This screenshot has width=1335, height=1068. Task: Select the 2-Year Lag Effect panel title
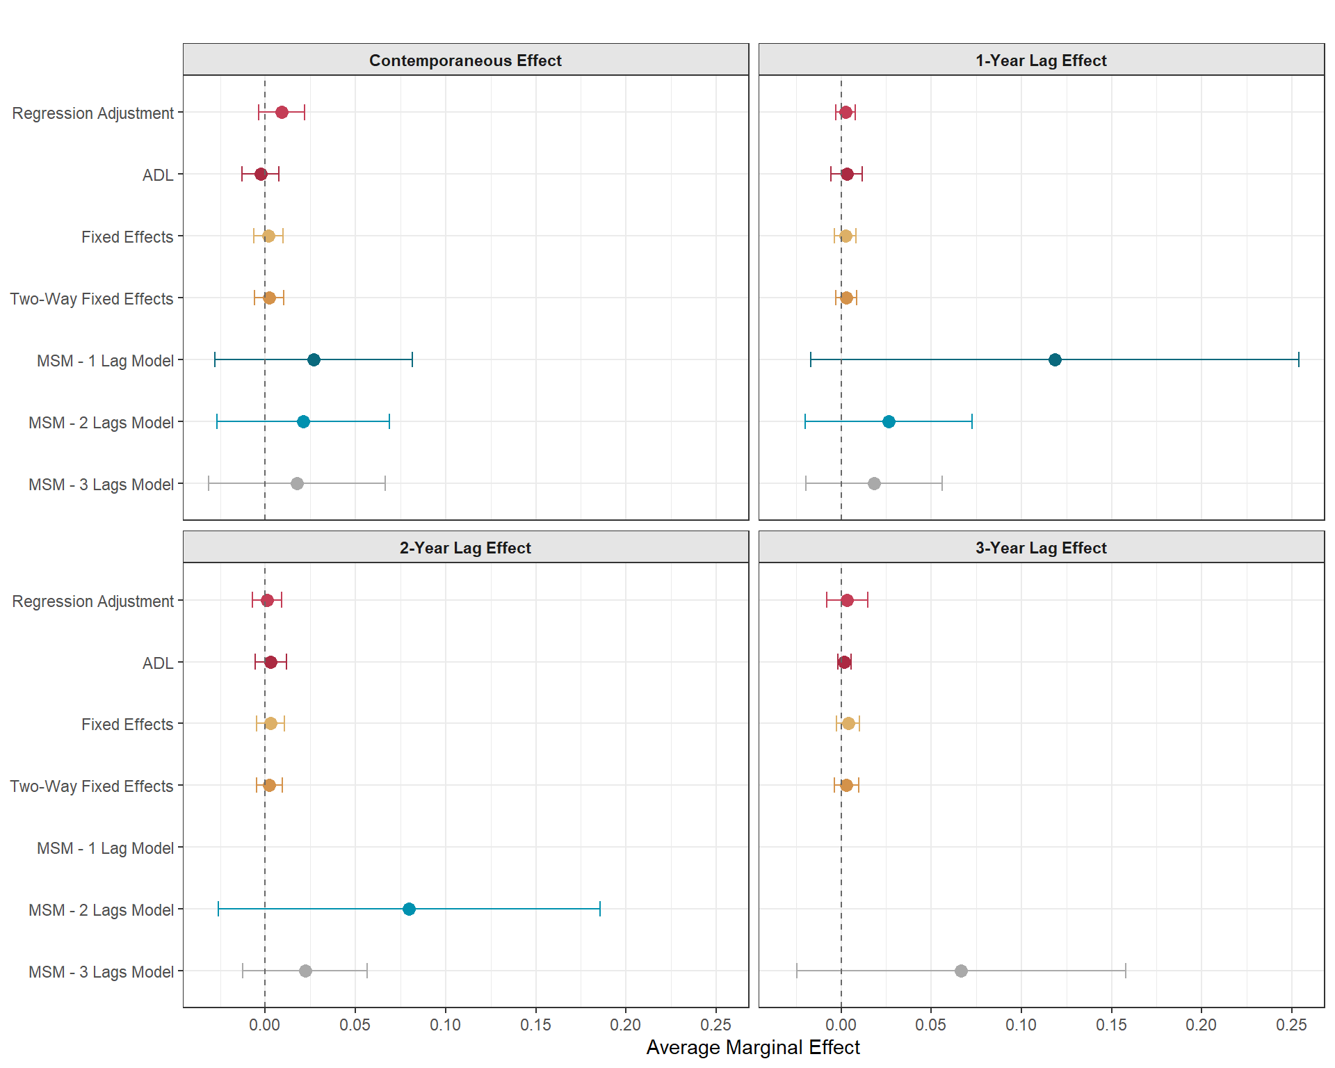coord(465,548)
